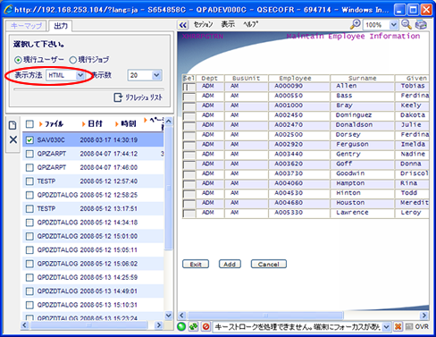Viewport: 436px width, 337px height.
Task: Sort by 時刻 column arrow
Action: pyautogui.click(x=117, y=124)
